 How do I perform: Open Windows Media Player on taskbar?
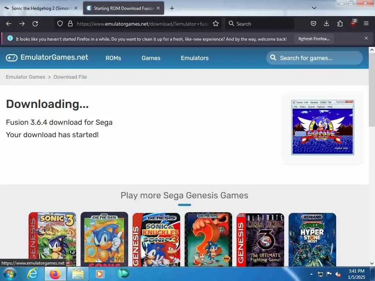pyautogui.click(x=100, y=274)
